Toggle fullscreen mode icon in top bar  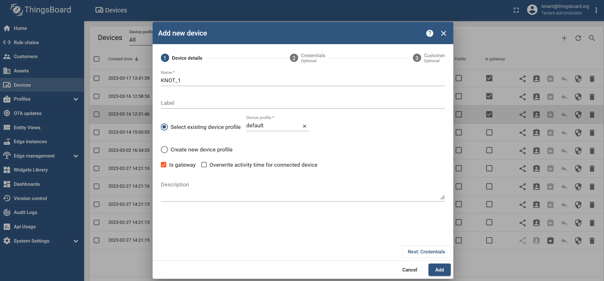pyautogui.click(x=516, y=10)
